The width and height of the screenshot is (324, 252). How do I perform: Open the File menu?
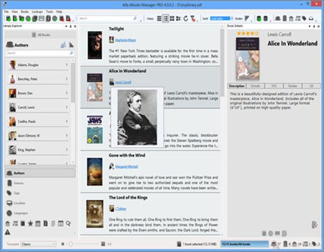6,12
